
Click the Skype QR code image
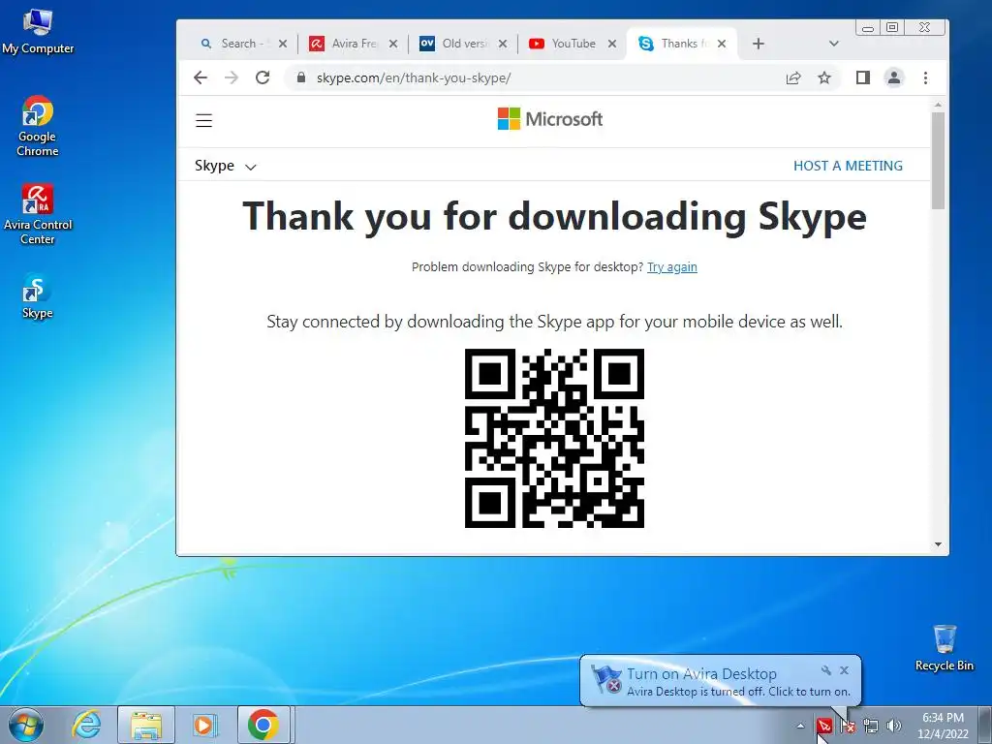pyautogui.click(x=554, y=438)
